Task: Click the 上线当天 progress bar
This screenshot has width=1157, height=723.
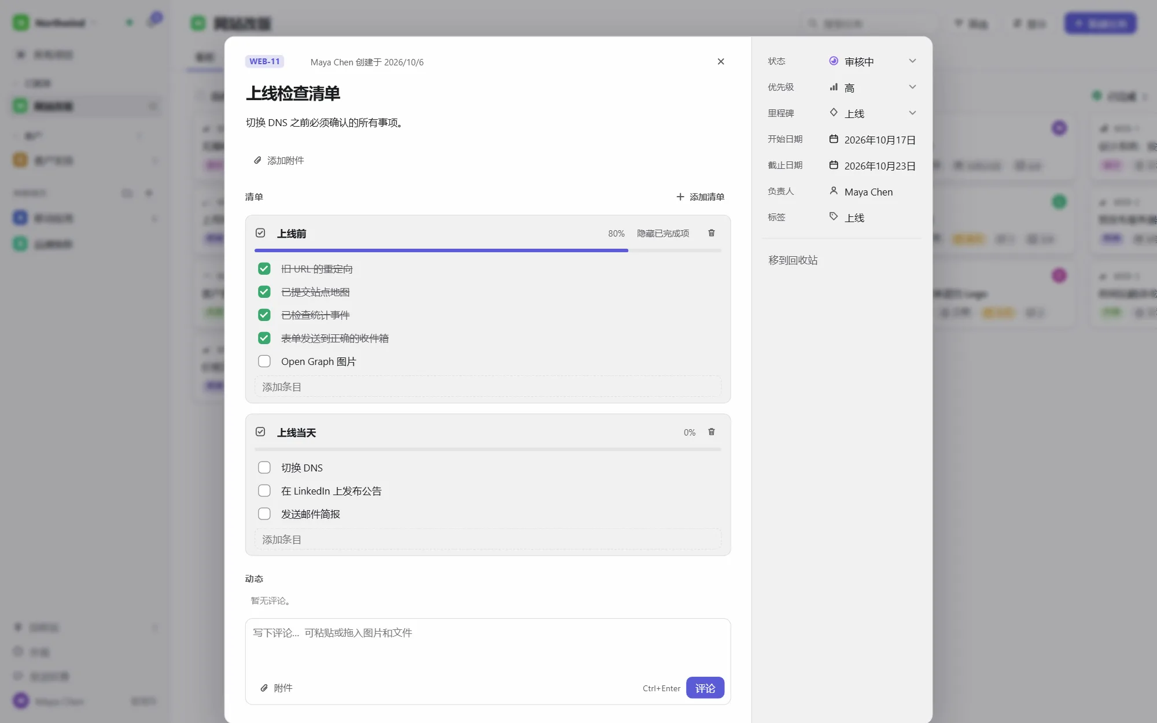Action: coord(488,449)
